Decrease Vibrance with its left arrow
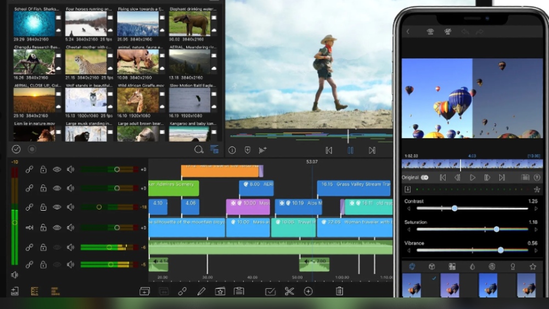This screenshot has height=309, width=549. [408, 251]
